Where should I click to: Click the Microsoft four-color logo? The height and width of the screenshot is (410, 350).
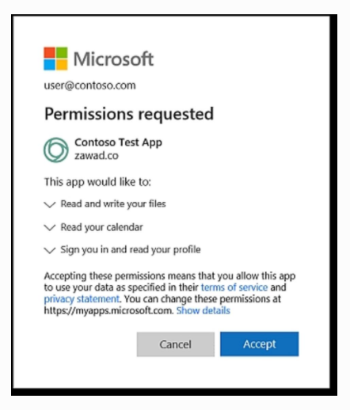point(55,59)
